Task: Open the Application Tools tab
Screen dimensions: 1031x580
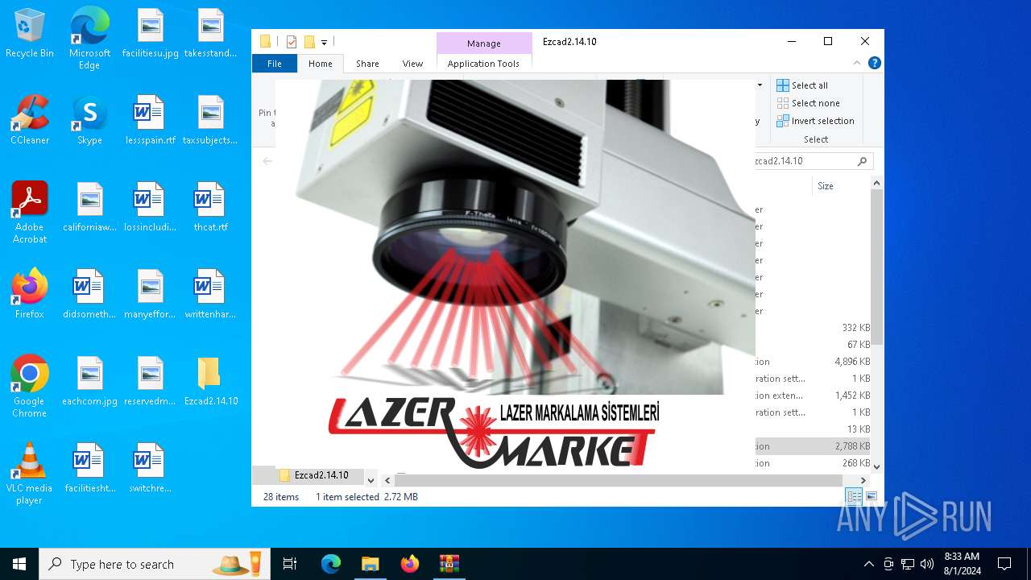Action: pyautogui.click(x=483, y=64)
